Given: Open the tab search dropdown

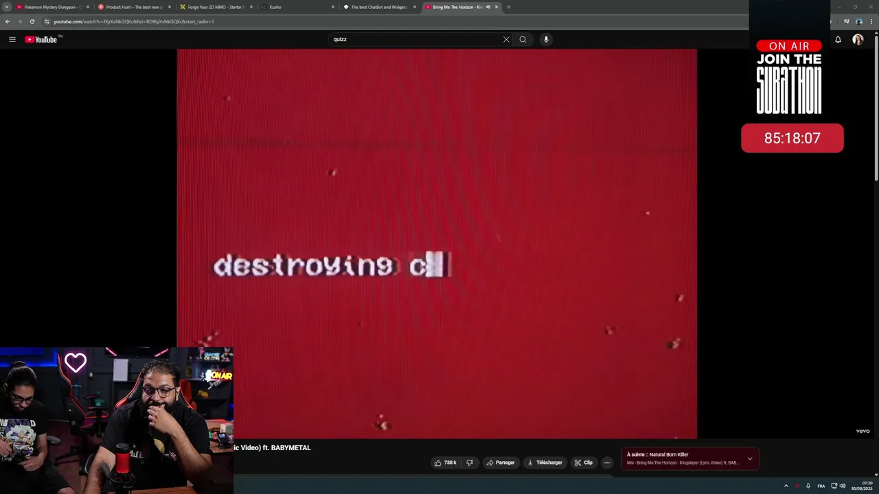Looking at the screenshot, I should 7,7.
